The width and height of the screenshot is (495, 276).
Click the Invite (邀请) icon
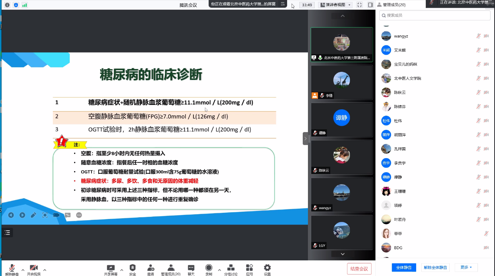coord(151,268)
